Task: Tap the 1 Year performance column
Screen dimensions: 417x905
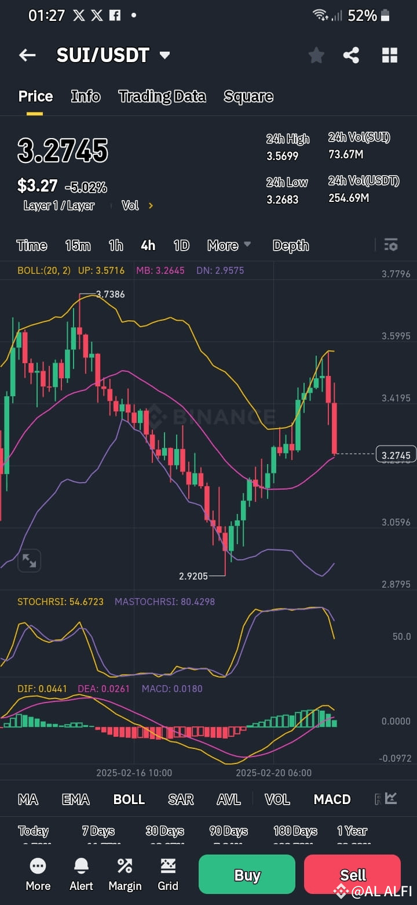Action: pos(352,835)
